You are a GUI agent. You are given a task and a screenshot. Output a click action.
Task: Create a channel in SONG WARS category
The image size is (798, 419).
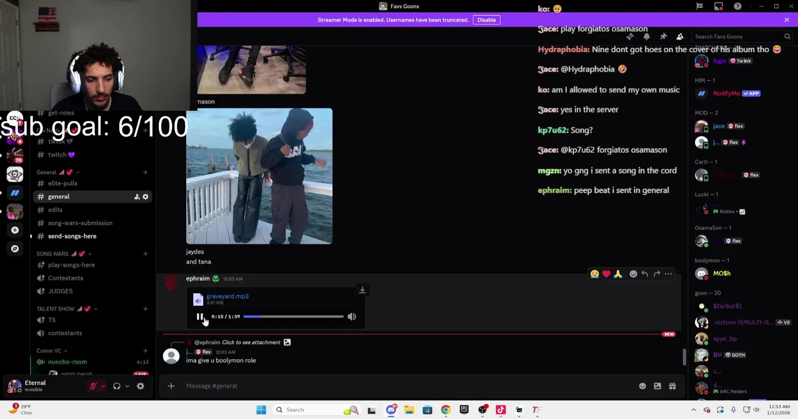coord(146,254)
